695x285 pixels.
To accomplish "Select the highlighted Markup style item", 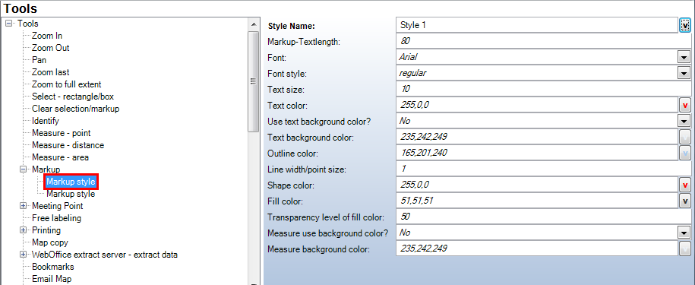I will [x=71, y=182].
